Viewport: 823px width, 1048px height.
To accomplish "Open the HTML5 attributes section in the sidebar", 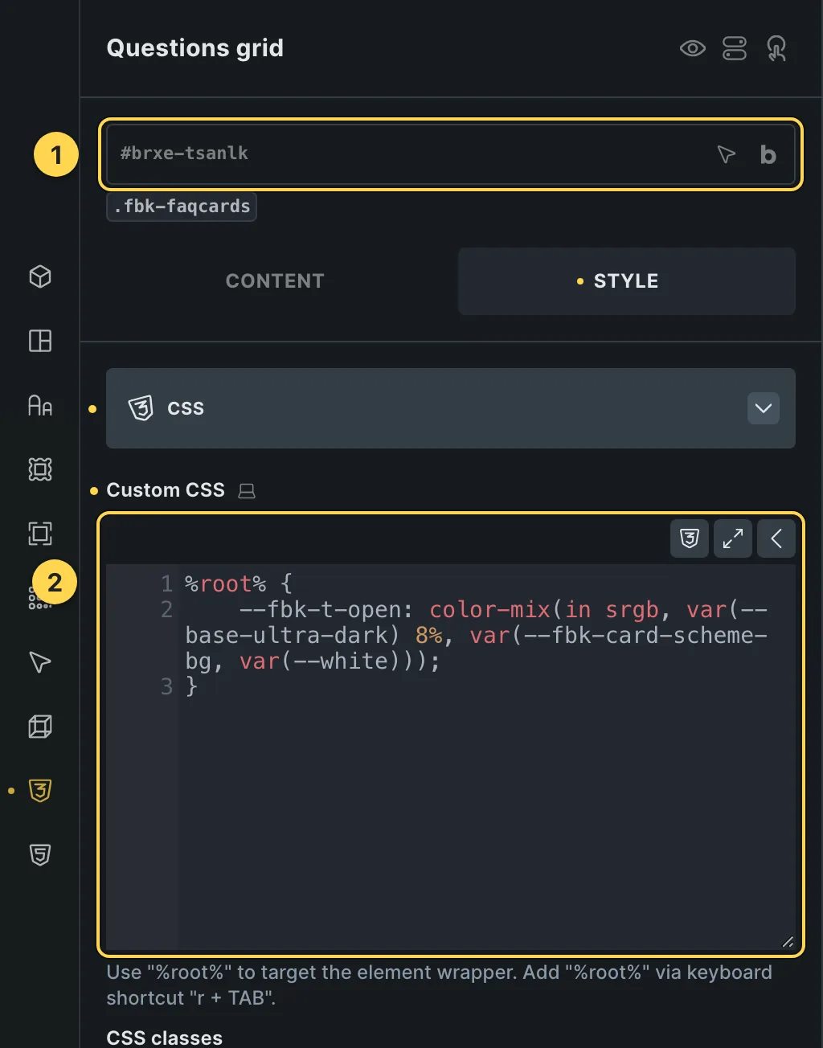I will coord(40,855).
